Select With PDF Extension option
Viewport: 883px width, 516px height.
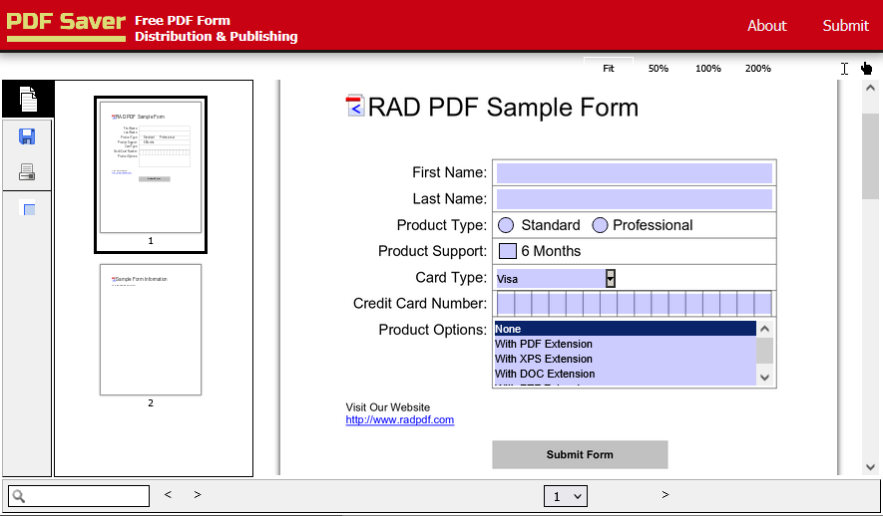625,344
